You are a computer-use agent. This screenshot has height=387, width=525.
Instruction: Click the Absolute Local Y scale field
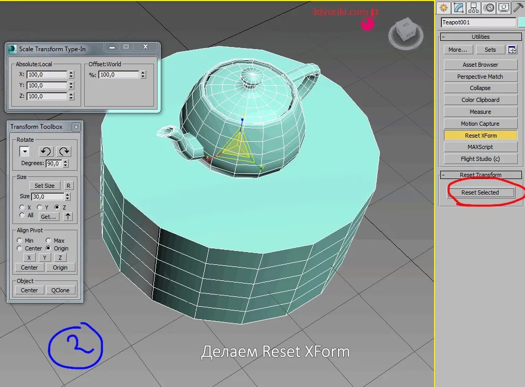47,85
